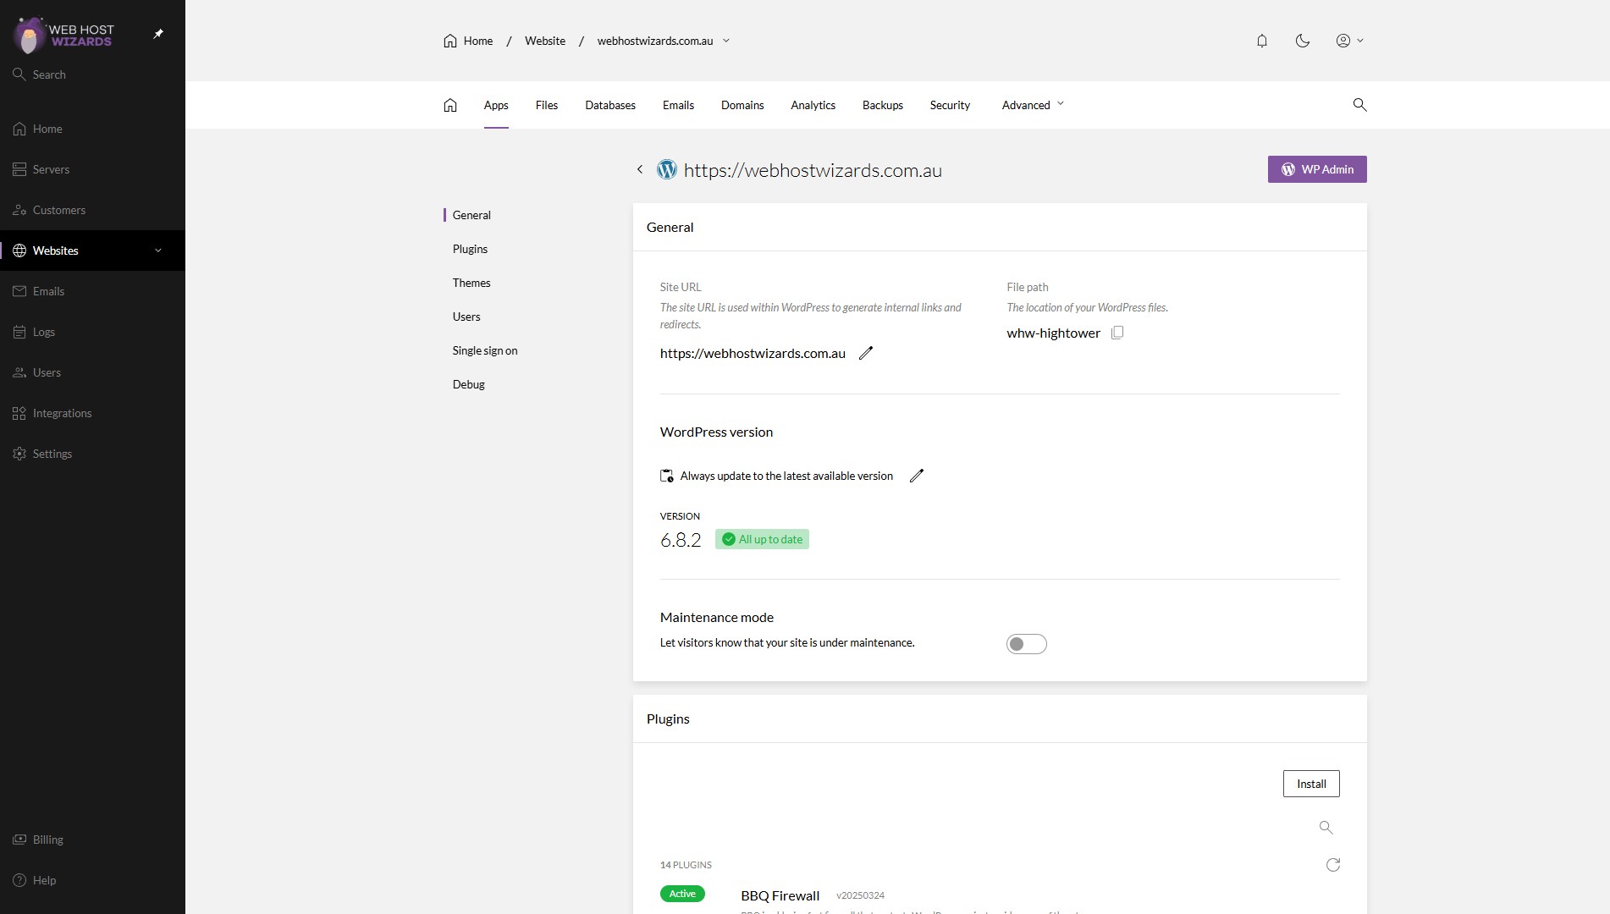
Task: Open the user account menu
Action: point(1348,41)
